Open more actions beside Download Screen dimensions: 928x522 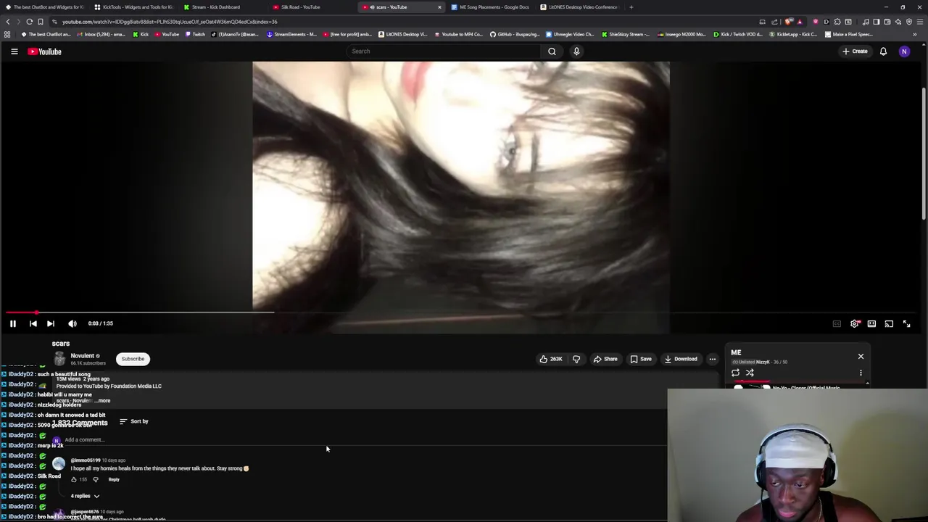[x=713, y=359]
